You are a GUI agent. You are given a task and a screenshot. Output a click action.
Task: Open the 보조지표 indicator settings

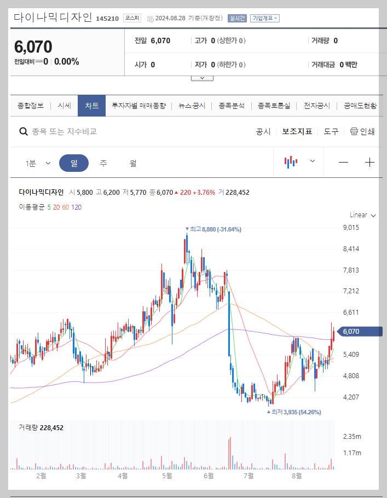[x=297, y=132]
